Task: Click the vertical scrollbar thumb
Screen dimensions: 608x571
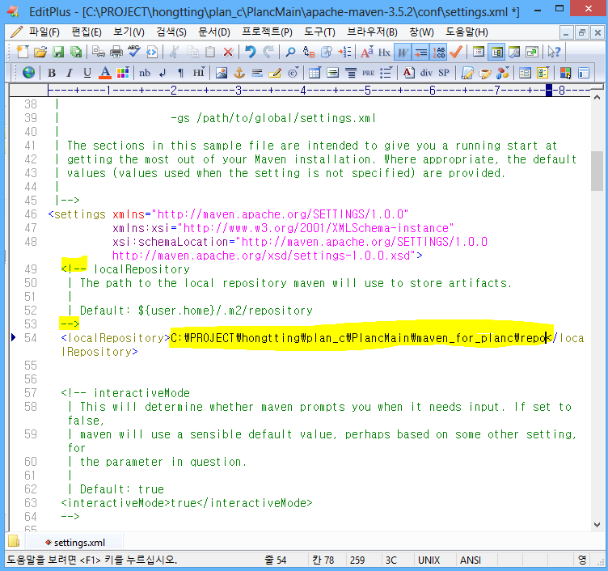Action: (x=597, y=170)
